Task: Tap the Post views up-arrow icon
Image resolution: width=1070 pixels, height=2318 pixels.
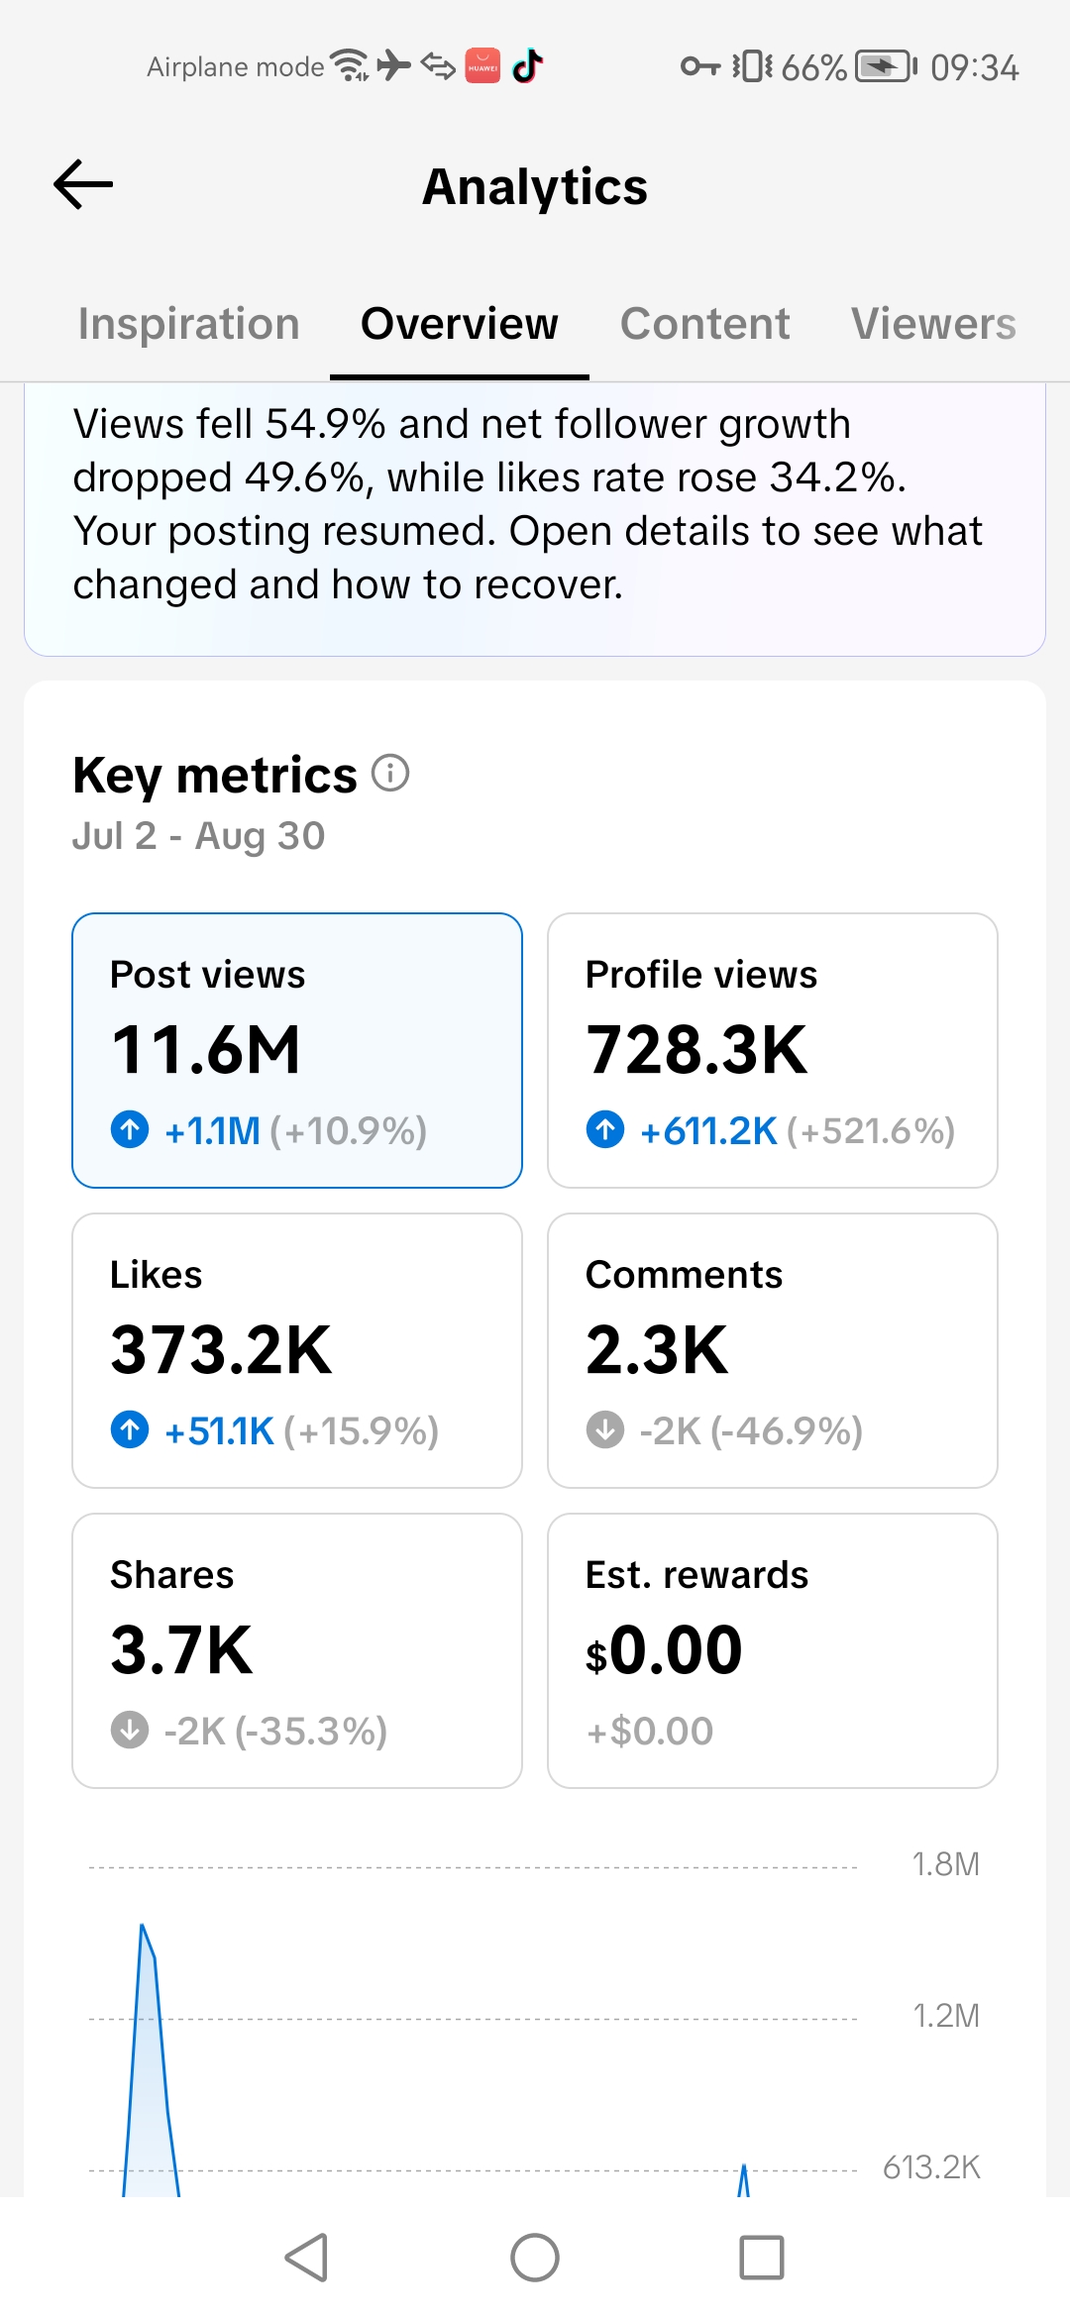Action: [130, 1129]
